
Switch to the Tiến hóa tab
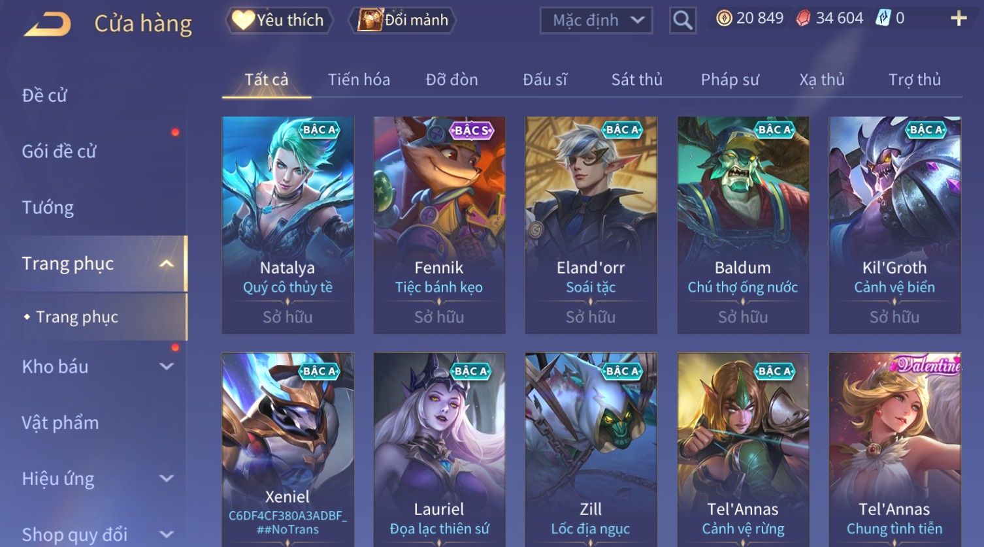pos(359,80)
